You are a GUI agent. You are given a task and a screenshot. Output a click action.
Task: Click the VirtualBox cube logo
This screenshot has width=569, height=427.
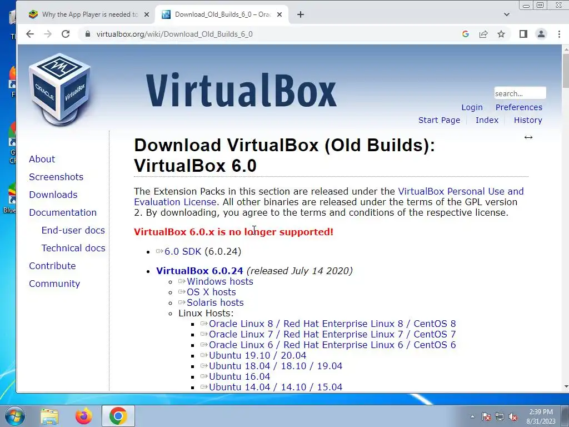[60, 90]
